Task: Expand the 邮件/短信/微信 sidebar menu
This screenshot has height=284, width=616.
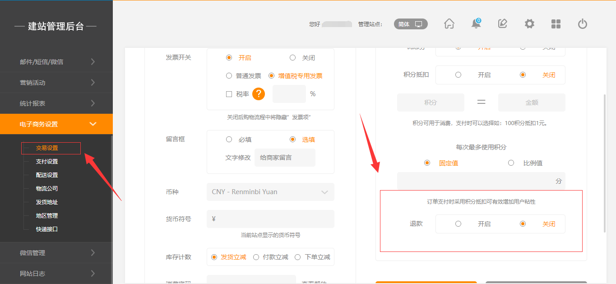Action: pos(56,62)
